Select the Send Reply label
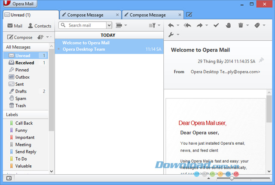 tap(26, 152)
